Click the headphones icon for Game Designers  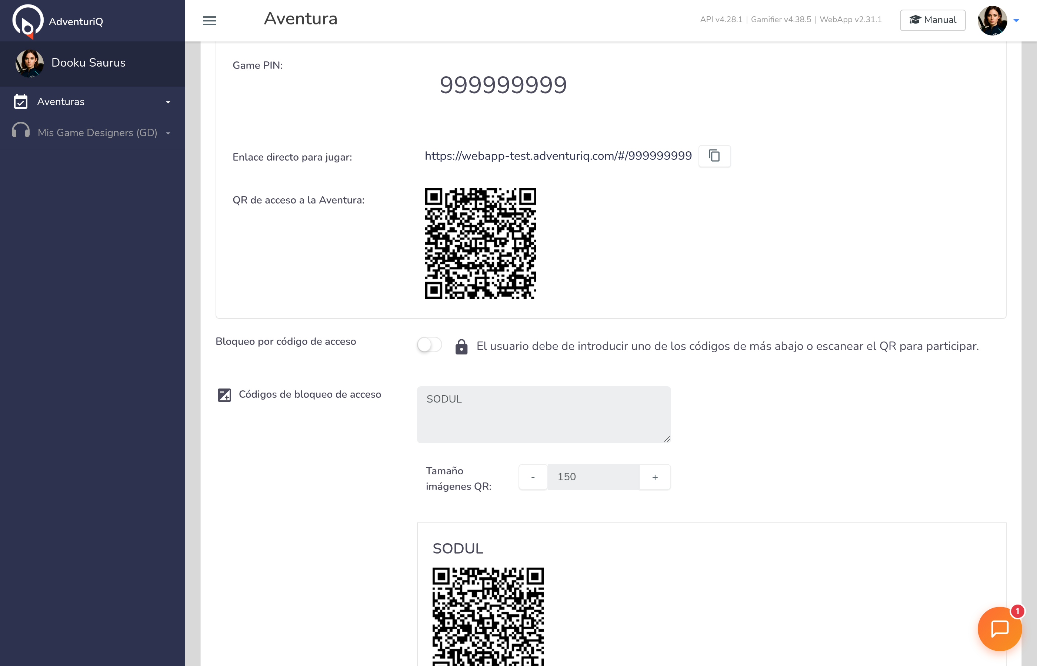pyautogui.click(x=21, y=130)
